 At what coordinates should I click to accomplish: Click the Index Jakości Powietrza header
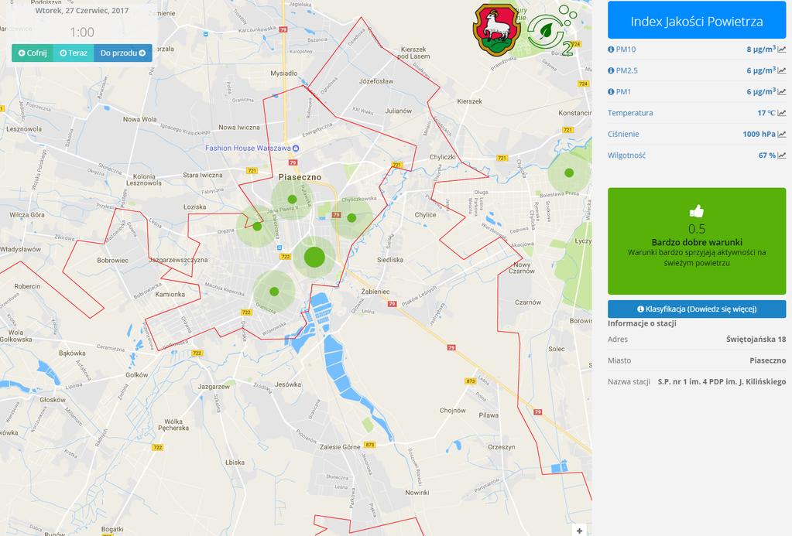coord(697,21)
